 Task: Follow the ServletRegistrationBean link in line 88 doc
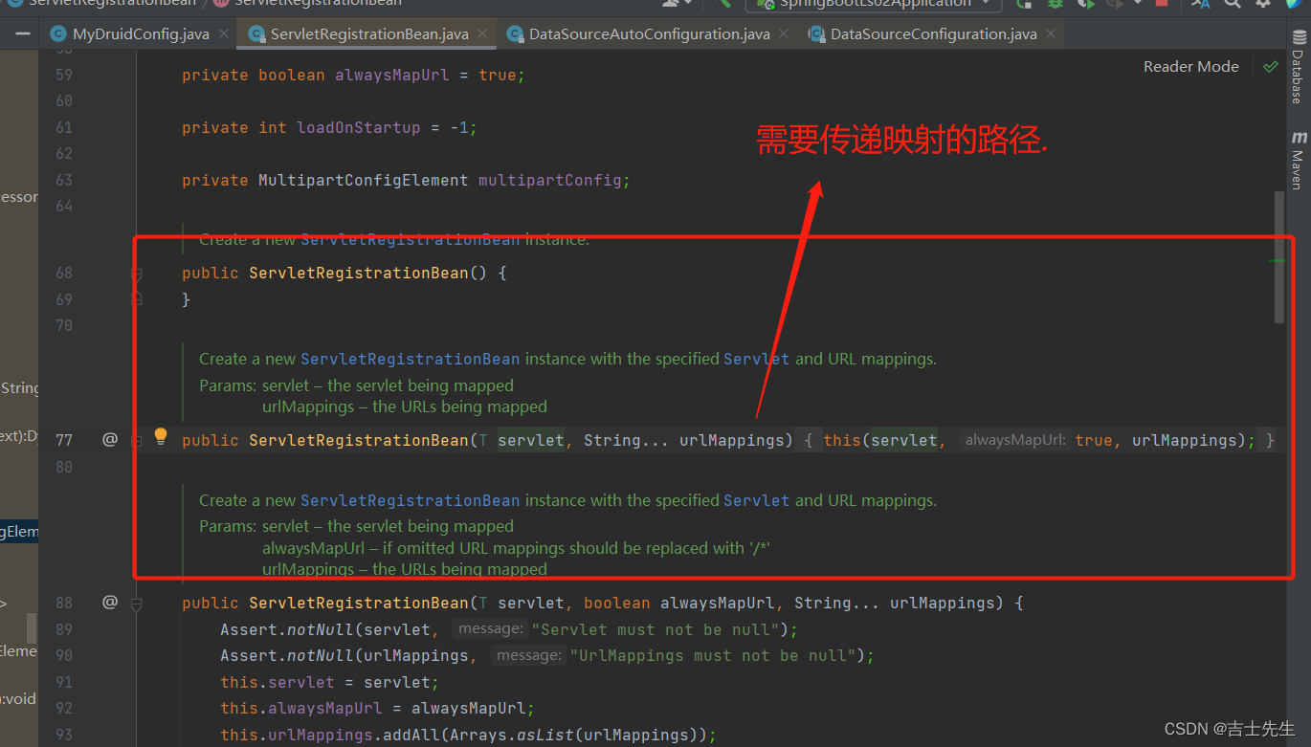coord(411,500)
